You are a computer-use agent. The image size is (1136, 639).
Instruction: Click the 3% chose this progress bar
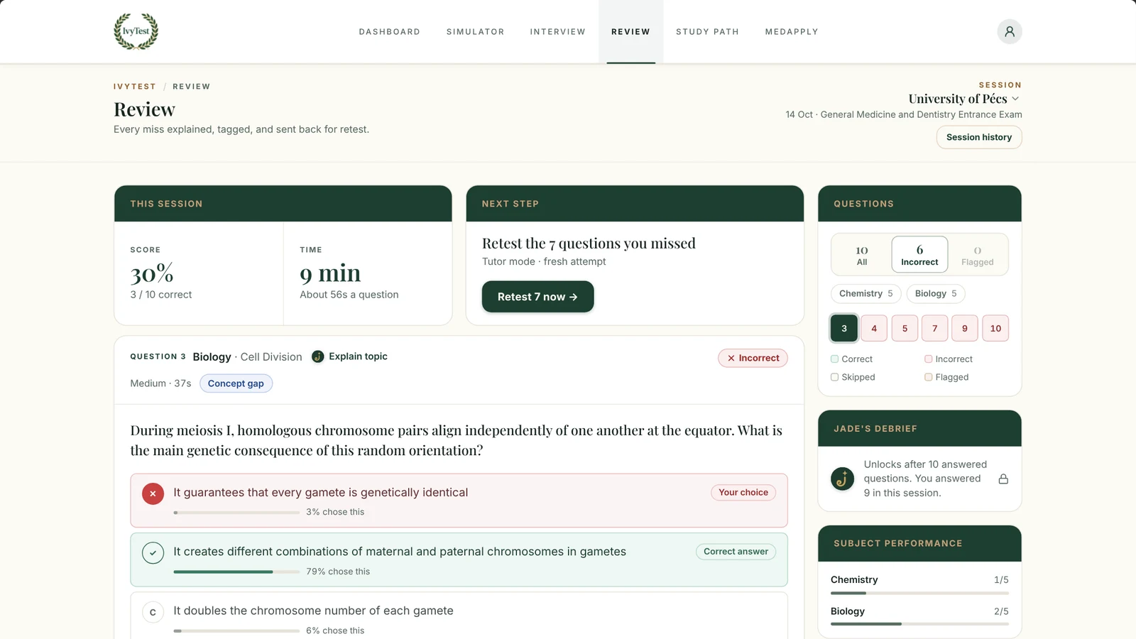[236, 512]
